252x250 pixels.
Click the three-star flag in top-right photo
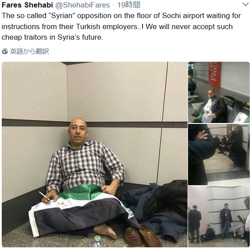coord(209,110)
